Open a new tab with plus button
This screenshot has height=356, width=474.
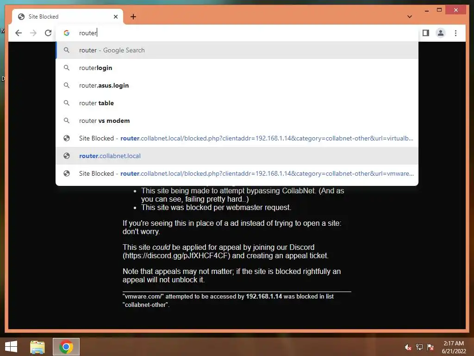tap(133, 17)
